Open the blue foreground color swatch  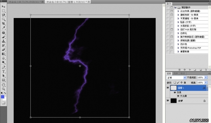coord(2,97)
